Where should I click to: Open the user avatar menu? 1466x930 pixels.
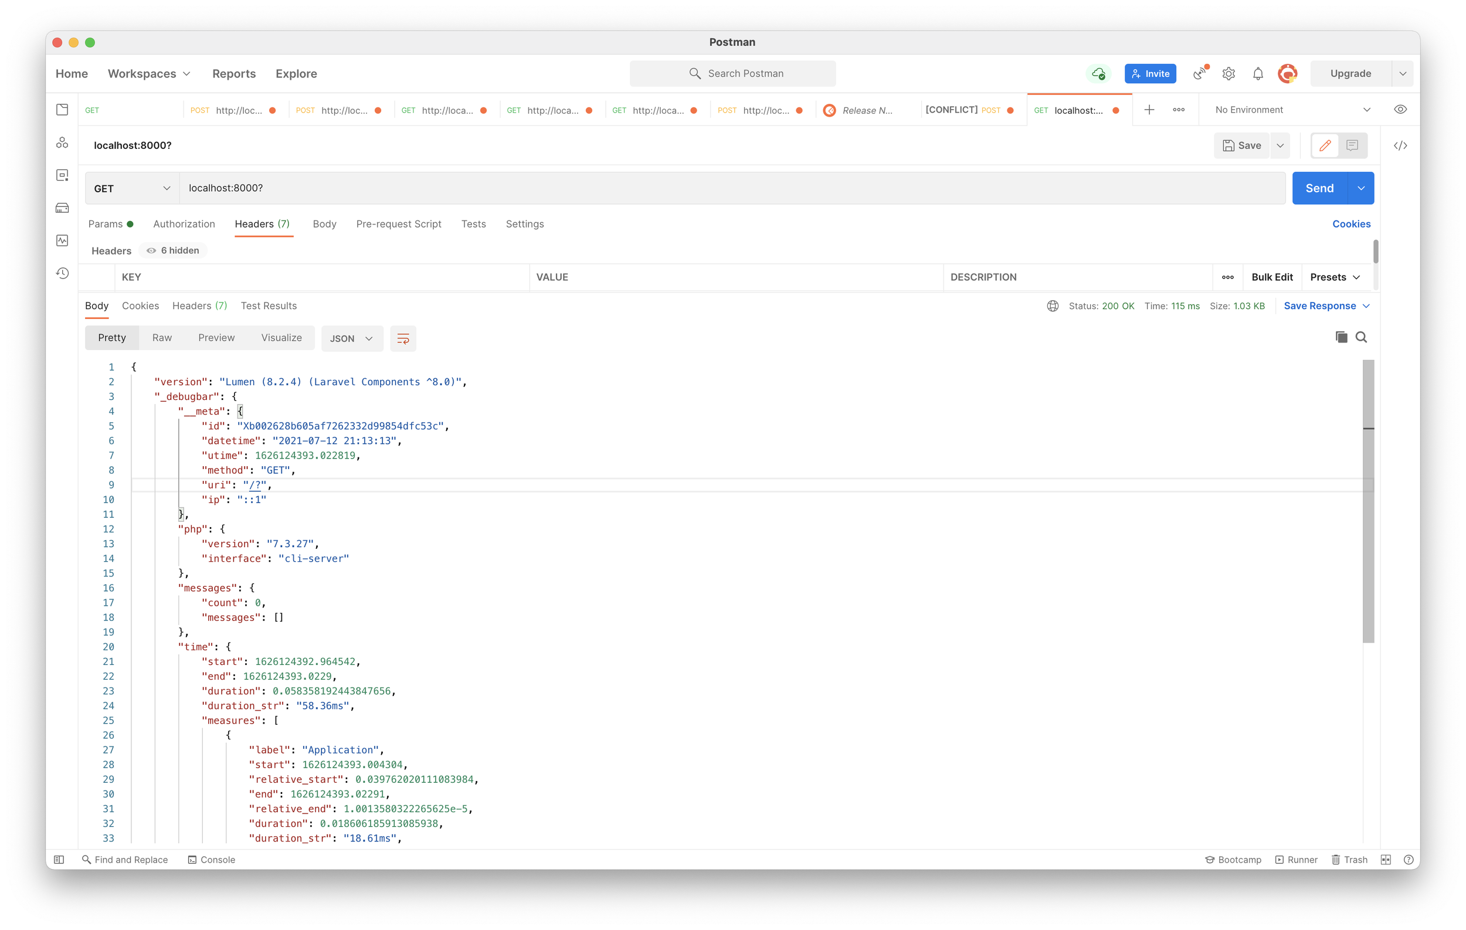[1287, 74]
